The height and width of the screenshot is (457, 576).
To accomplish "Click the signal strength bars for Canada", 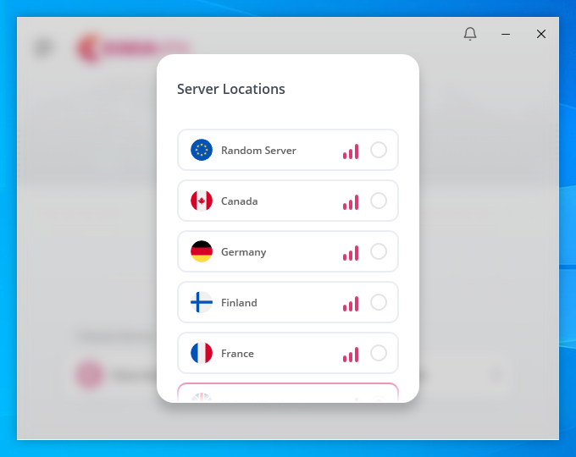I will [x=351, y=202].
